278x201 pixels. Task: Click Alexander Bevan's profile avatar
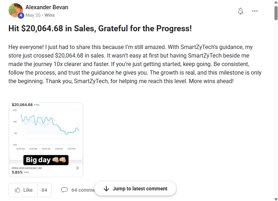[x=15, y=10]
